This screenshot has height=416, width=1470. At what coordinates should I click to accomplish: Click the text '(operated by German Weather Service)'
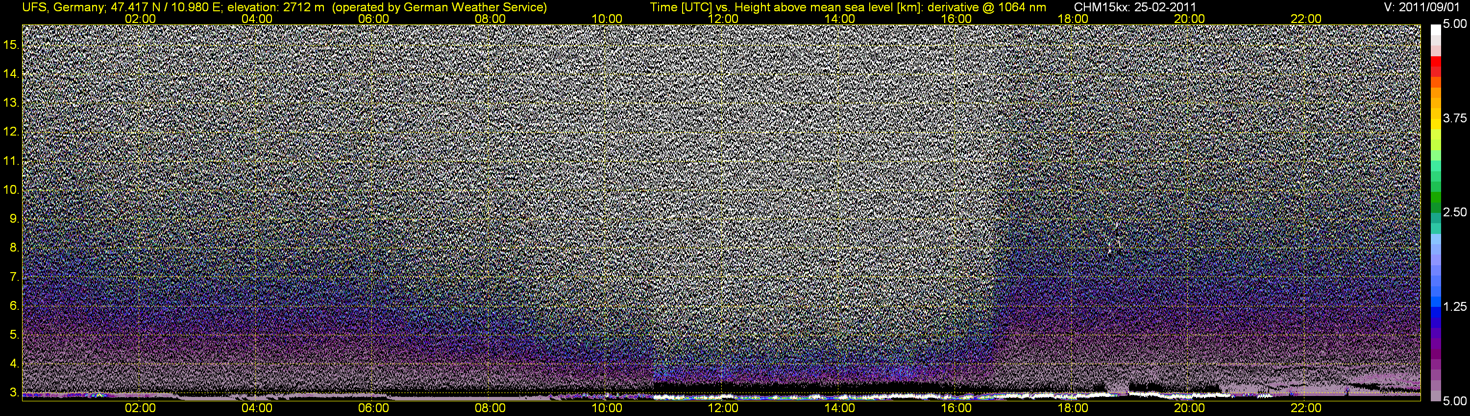point(439,7)
